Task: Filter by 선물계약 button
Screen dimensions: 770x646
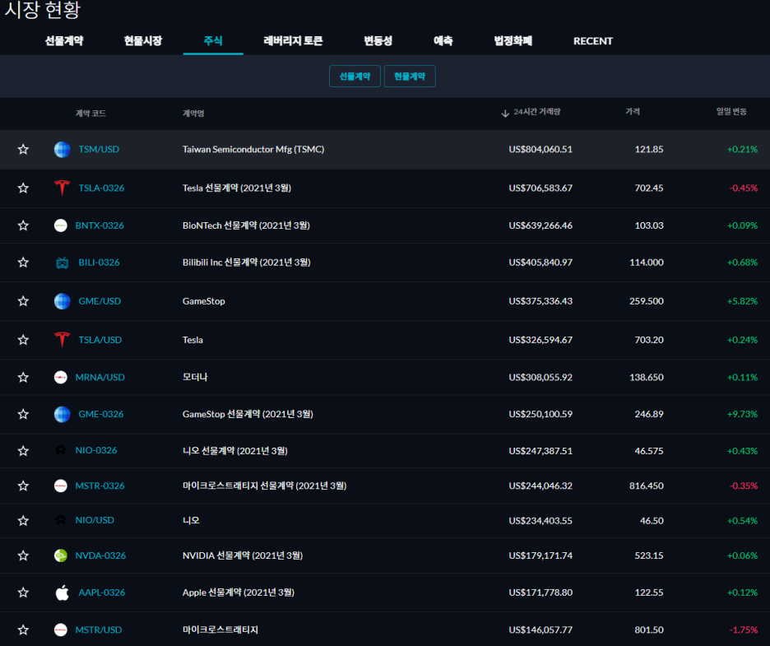Action: (x=355, y=77)
